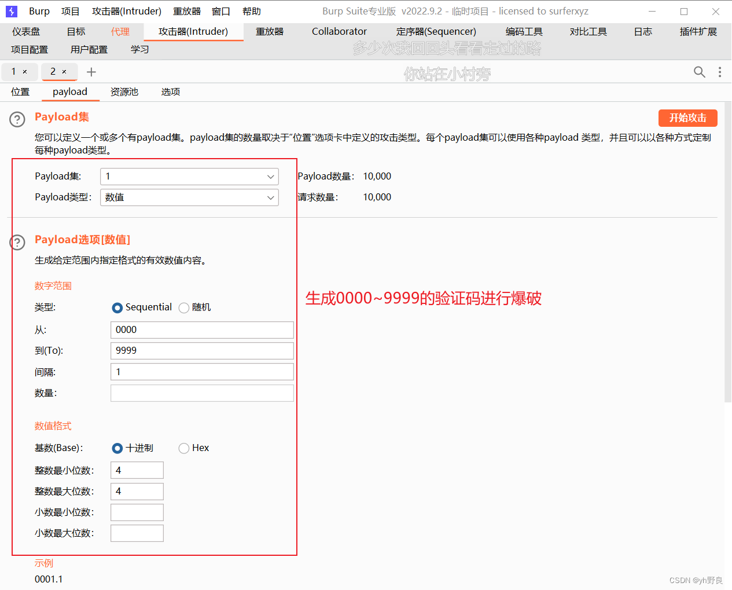Switch to the 定序器(Sequencer) tab
The image size is (732, 590).
click(x=436, y=32)
